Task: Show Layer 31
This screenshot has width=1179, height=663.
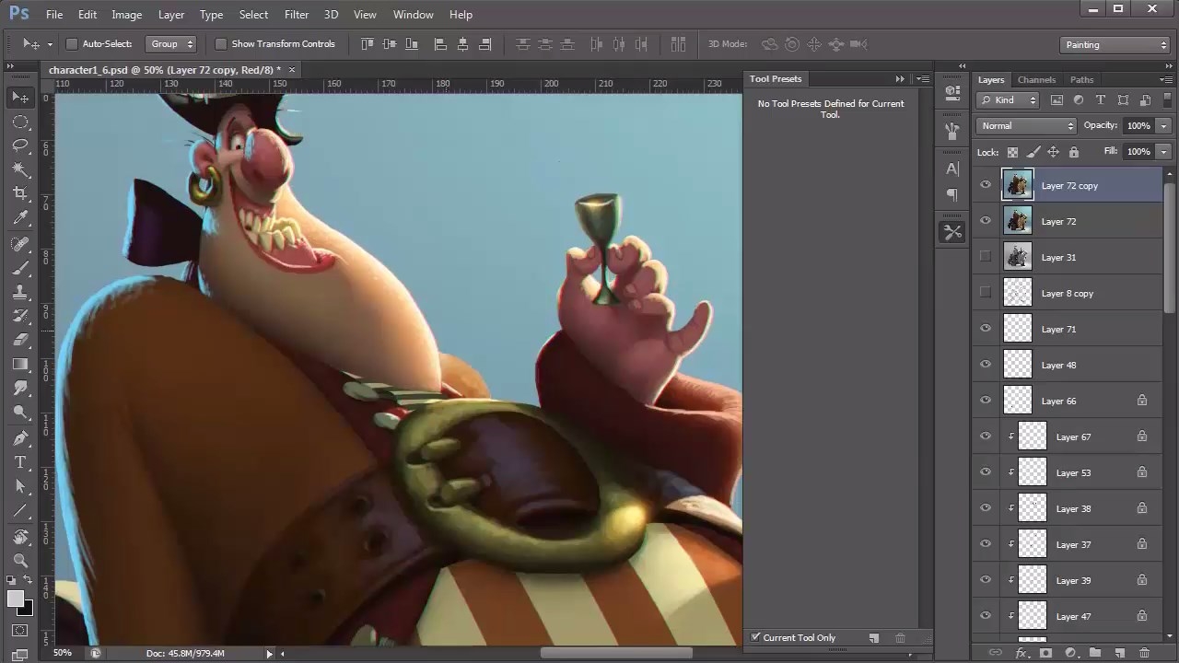Action: [x=986, y=257]
